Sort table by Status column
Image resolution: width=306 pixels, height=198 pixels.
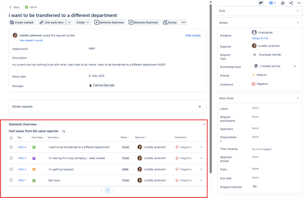point(124,137)
